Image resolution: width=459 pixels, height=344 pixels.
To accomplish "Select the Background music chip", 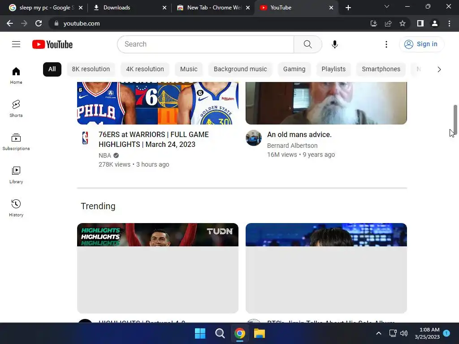I will click(x=240, y=69).
